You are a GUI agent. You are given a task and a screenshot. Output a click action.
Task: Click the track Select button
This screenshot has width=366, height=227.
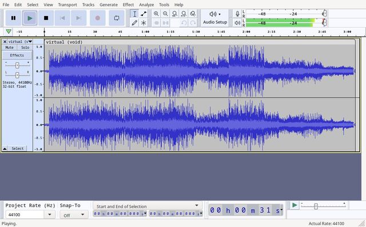[x=17, y=148]
